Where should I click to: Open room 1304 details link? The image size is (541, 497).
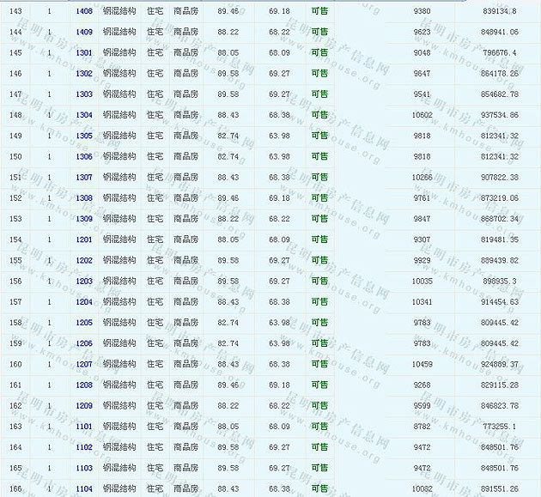click(x=83, y=115)
